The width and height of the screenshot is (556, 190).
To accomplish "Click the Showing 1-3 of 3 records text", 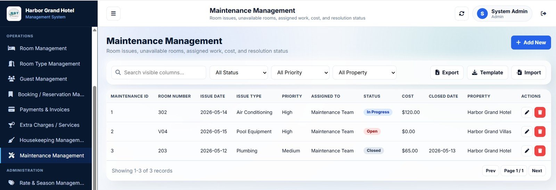I will (x=142, y=171).
